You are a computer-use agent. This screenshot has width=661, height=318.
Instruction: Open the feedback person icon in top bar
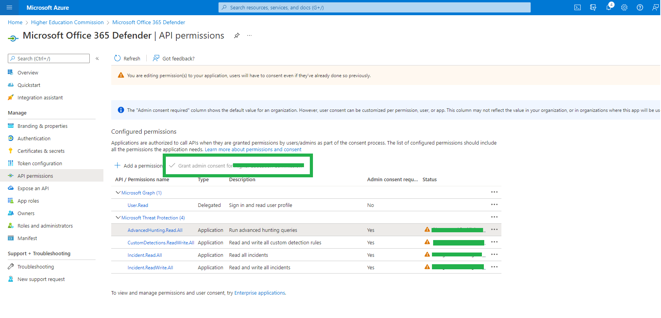[x=656, y=7]
